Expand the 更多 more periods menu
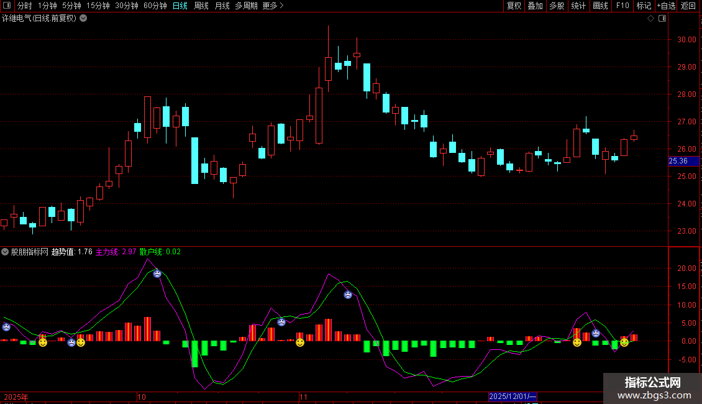 (x=273, y=6)
